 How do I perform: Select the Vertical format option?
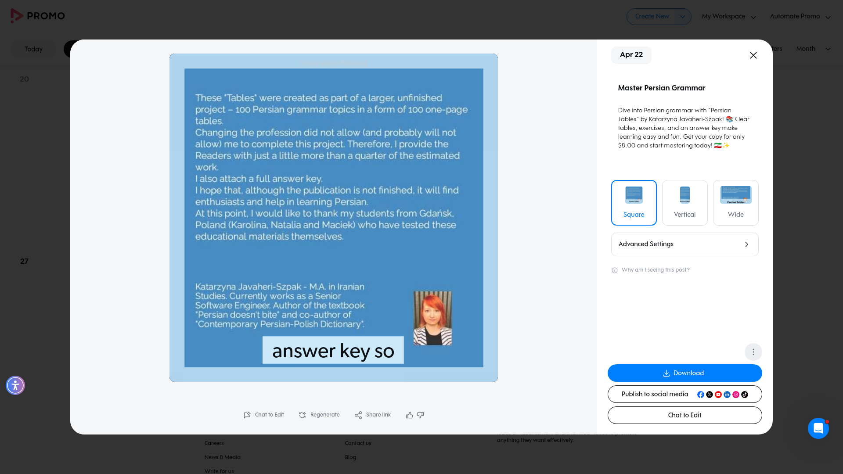coord(684,202)
